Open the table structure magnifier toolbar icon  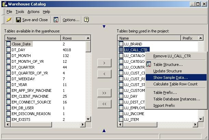pos(56,20)
